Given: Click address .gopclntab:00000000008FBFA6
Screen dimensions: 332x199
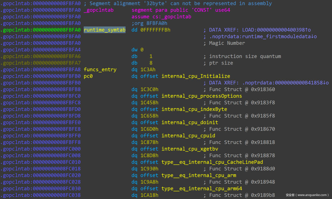Looking at the screenshot, I should tap(41, 56).
